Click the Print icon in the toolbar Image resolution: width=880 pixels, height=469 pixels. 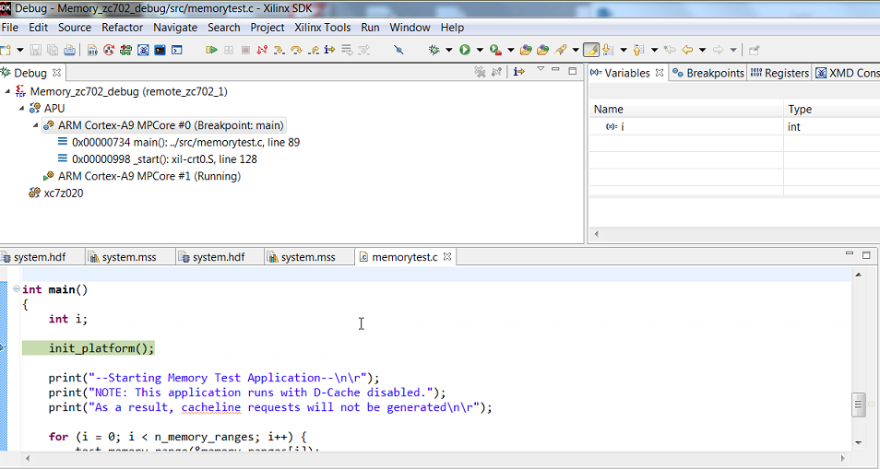(69, 50)
